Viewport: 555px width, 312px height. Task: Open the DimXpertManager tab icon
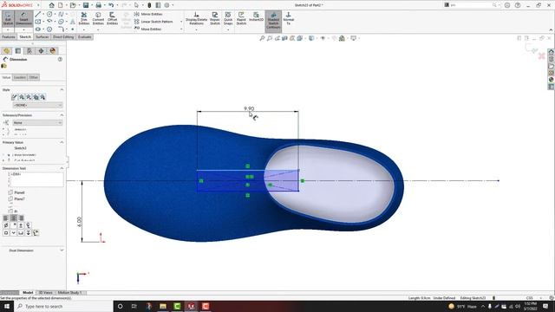pos(41,51)
